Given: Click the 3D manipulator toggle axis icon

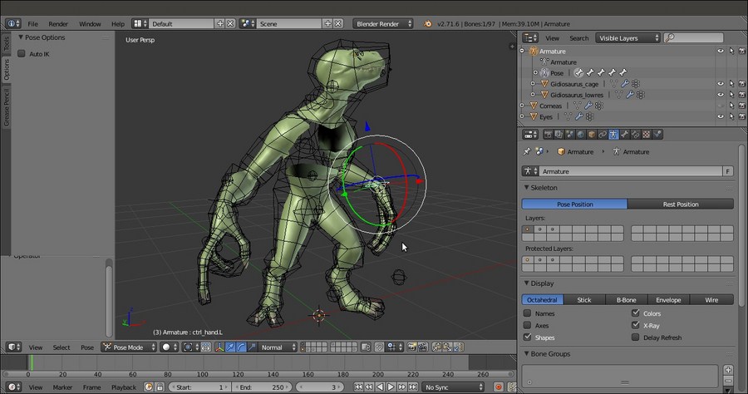Looking at the screenshot, I should coord(219,347).
